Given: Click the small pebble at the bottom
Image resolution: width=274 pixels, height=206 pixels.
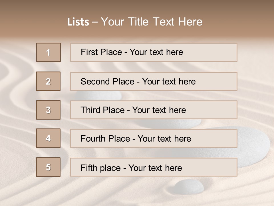Looking at the screenshot, I should coord(189,186).
